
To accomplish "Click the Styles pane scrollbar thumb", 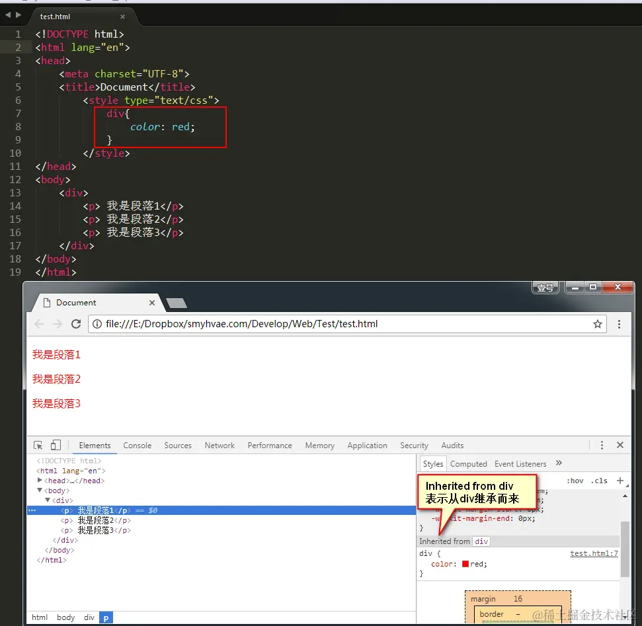I will pyautogui.click(x=625, y=549).
